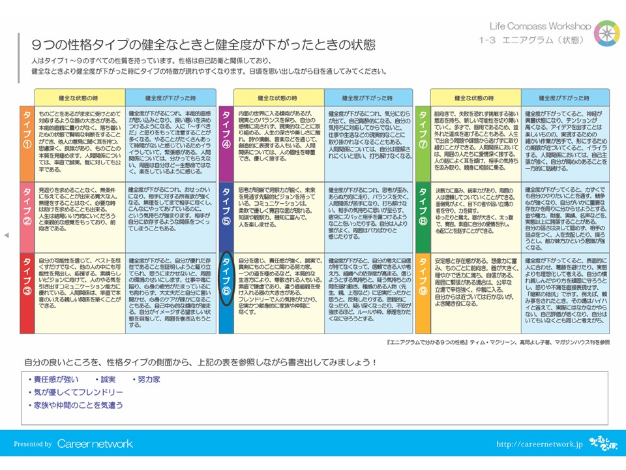Click the Life Compass Workshop compass logo
Screen dimensions: 626x470
pyautogui.click(x=607, y=33)
